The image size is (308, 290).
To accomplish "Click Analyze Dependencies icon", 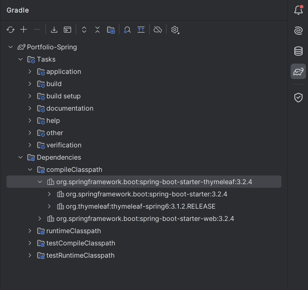I will coord(127,30).
